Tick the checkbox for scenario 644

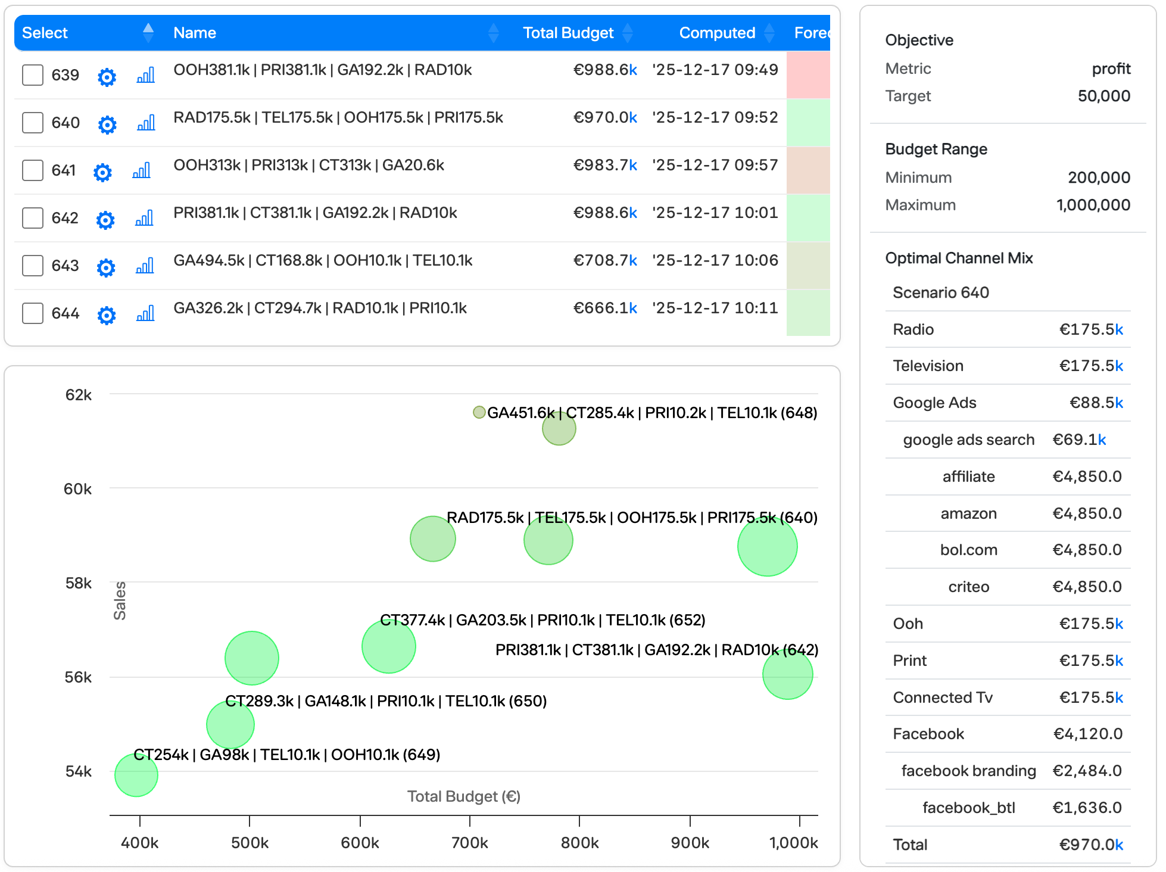click(x=33, y=313)
